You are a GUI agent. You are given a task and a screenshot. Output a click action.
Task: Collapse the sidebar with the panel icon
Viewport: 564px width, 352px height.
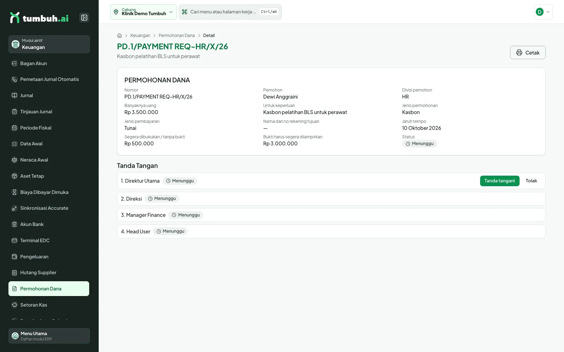(x=84, y=18)
